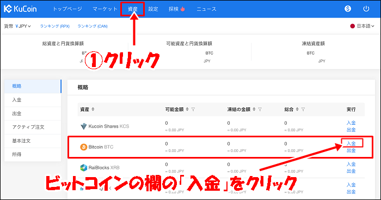The image size is (381, 200).
Task: Click the 実行 column header
Action: click(351, 110)
